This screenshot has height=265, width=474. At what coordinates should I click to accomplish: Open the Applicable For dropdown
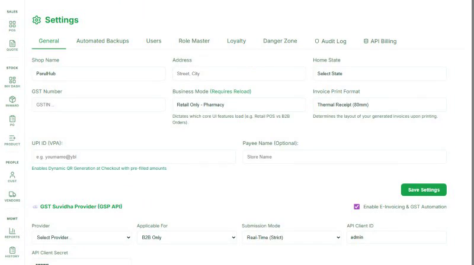(187, 238)
